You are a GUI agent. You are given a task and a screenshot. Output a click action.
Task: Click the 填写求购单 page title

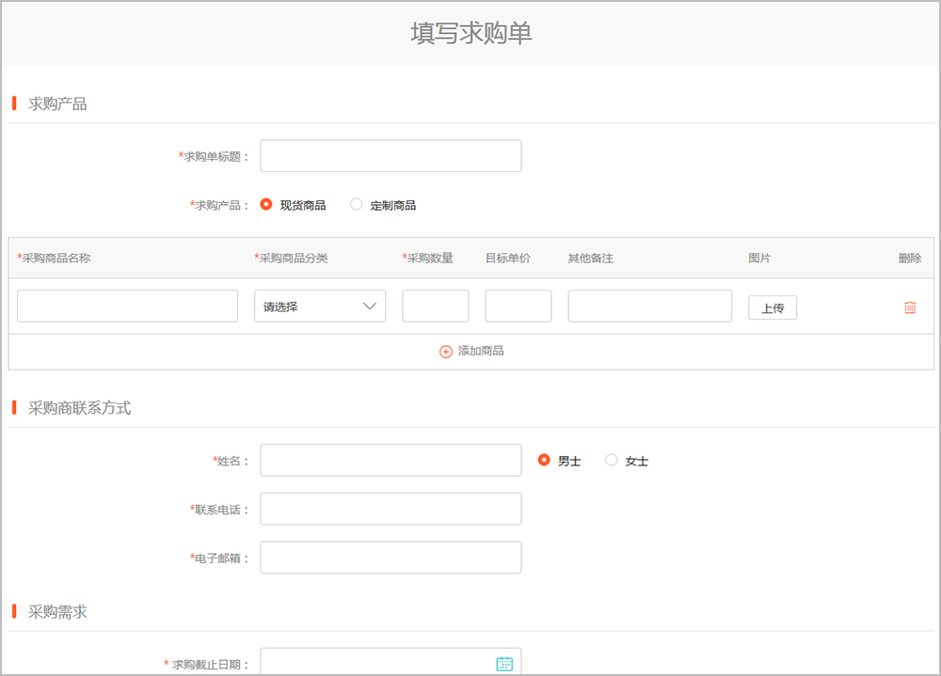(x=471, y=33)
